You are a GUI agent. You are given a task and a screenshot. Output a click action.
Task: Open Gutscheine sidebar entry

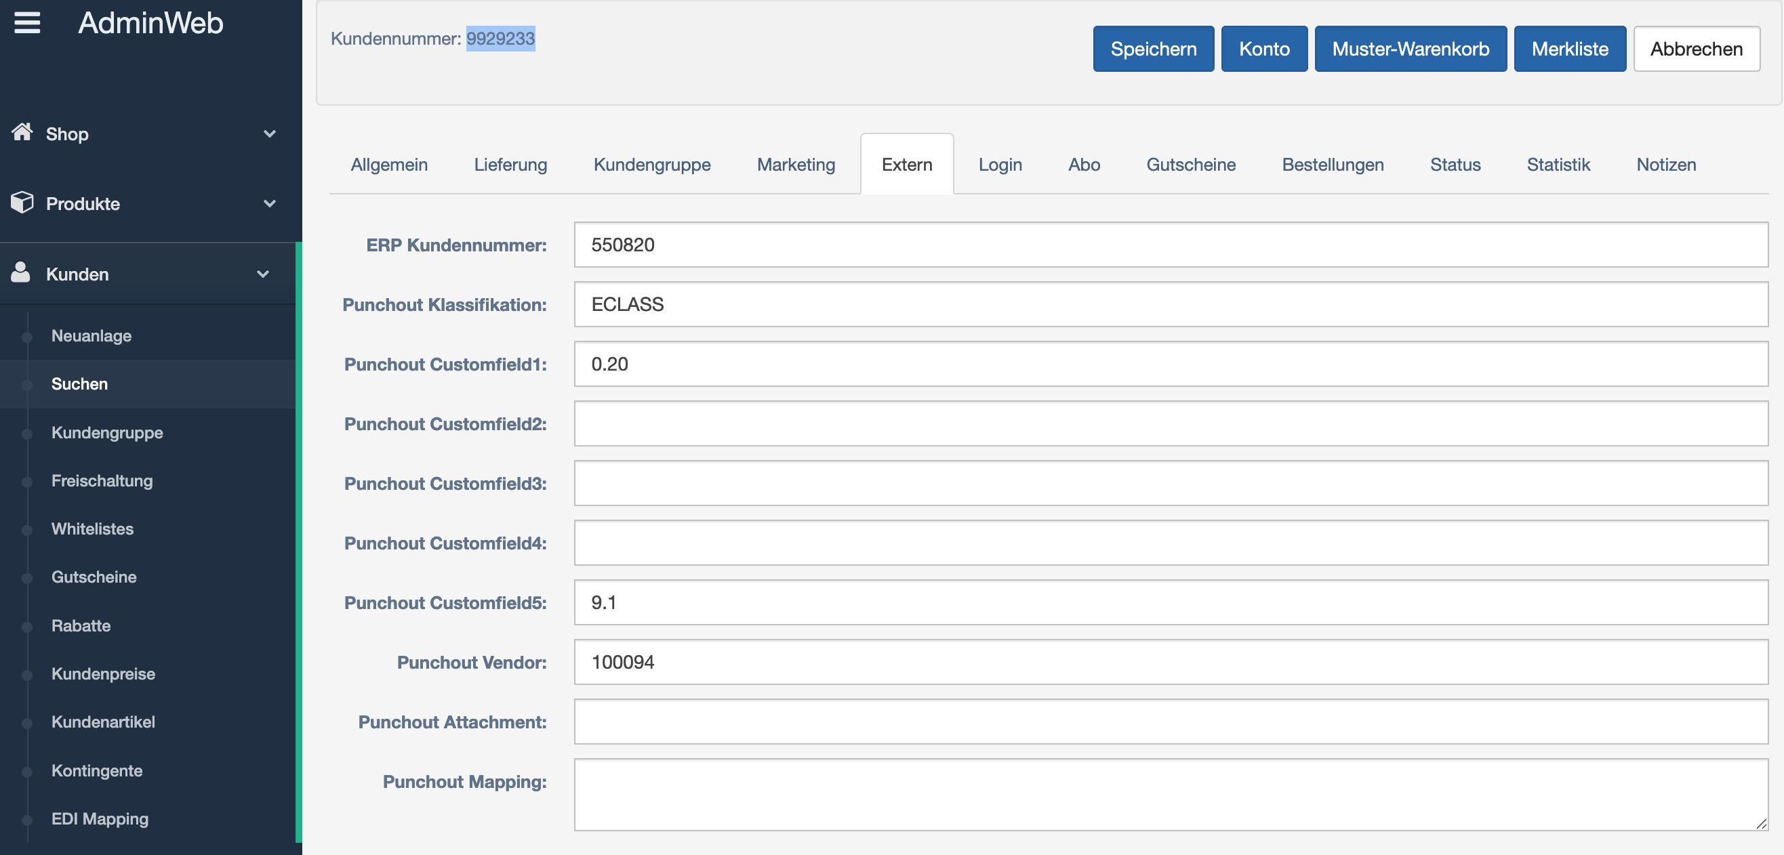click(x=94, y=577)
